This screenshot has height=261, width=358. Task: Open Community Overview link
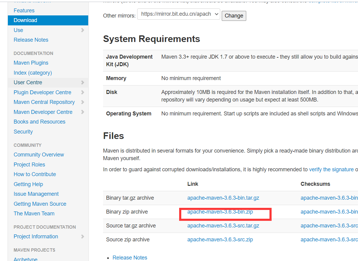pos(39,155)
